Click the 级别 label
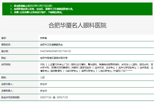The height and width of the screenshot is (102, 154). click(4, 78)
